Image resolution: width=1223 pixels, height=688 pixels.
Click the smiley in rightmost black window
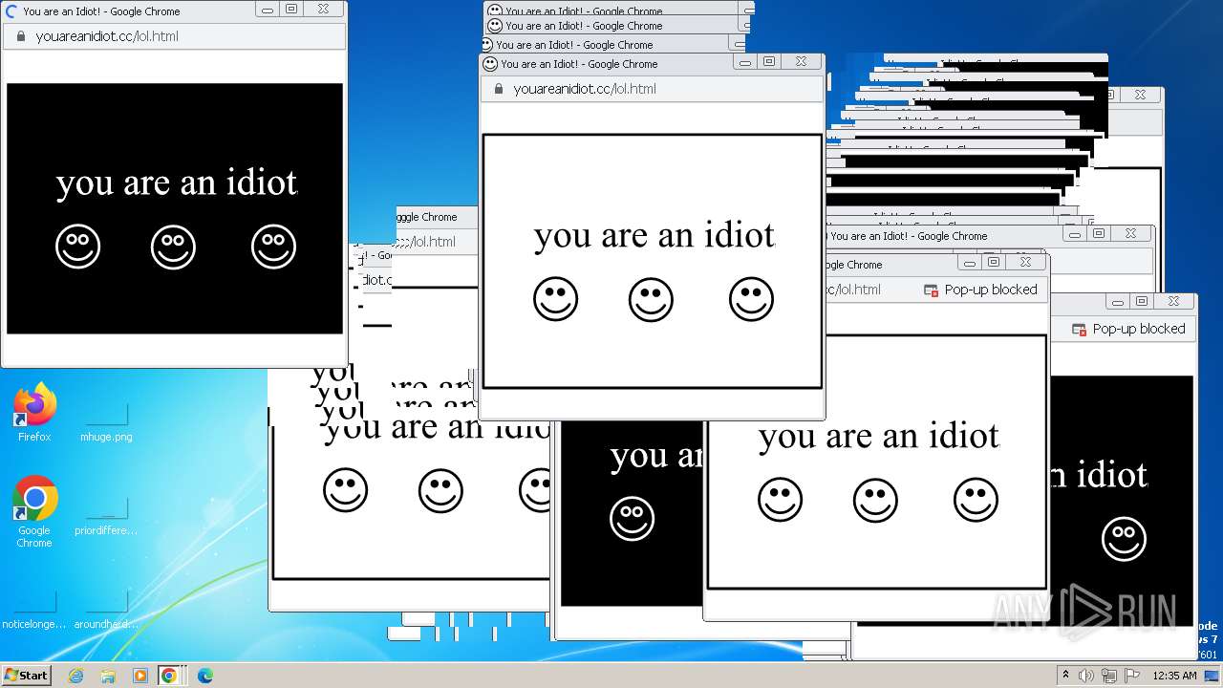pyautogui.click(x=1124, y=538)
